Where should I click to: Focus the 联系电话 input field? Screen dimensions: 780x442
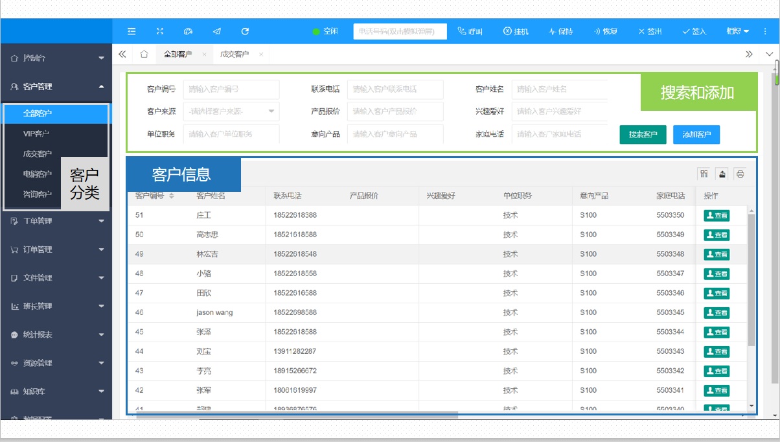coord(395,89)
